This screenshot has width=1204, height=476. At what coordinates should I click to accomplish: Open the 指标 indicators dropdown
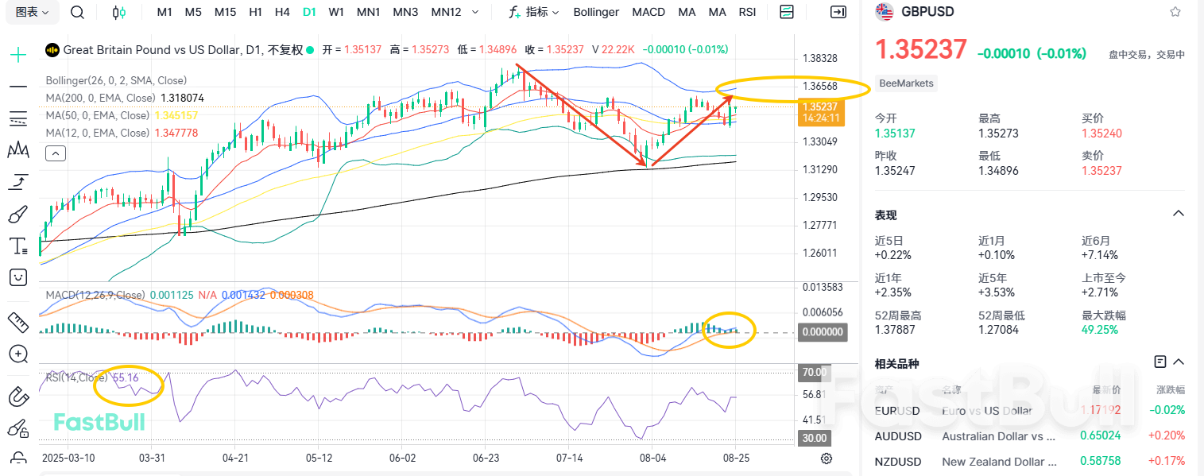[x=534, y=12]
